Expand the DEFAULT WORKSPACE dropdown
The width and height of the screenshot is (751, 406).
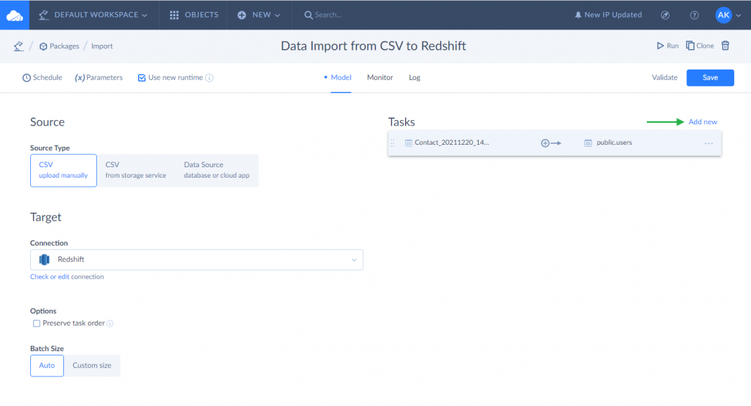point(94,14)
